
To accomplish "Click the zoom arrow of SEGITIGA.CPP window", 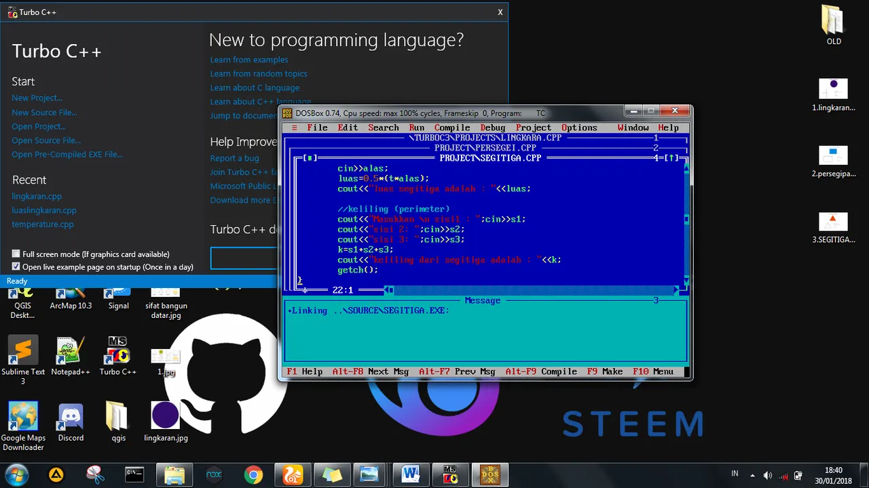I will pyautogui.click(x=673, y=158).
